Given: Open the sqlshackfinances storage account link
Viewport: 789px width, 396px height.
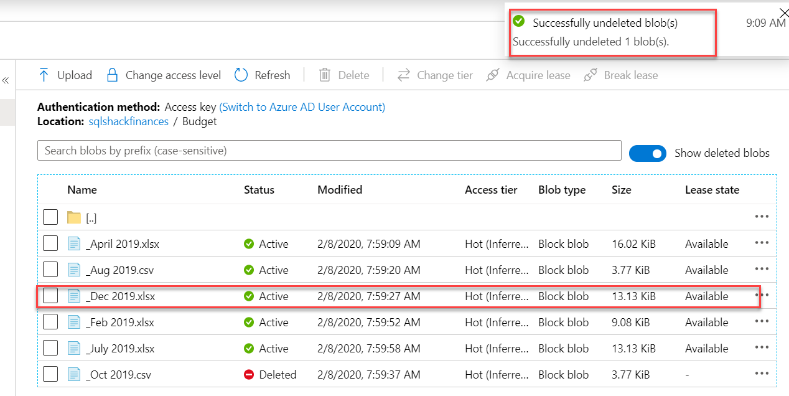Looking at the screenshot, I should point(128,121).
